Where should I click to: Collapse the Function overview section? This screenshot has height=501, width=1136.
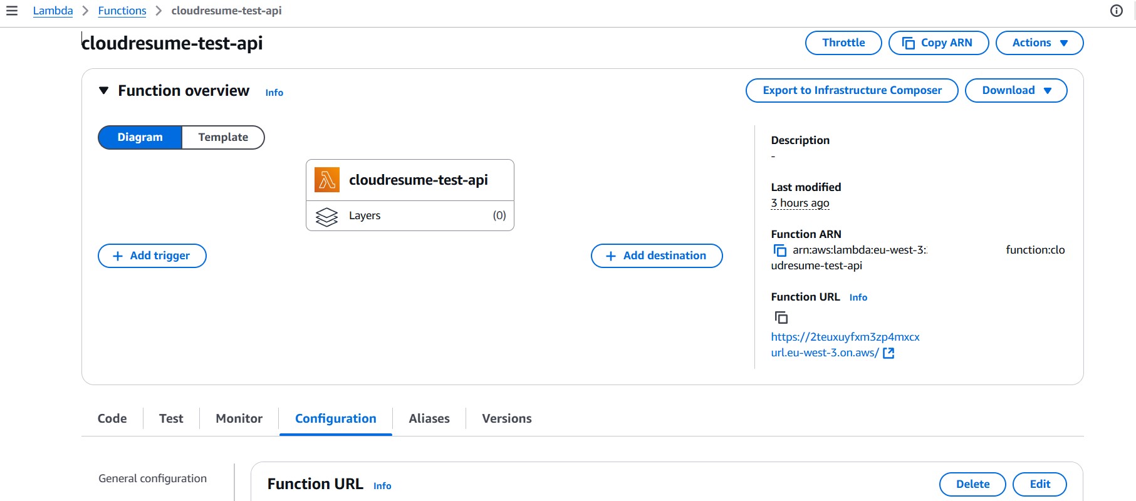coord(104,91)
